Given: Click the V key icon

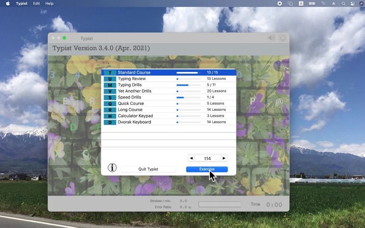Looking at the screenshot, I should [110, 91].
